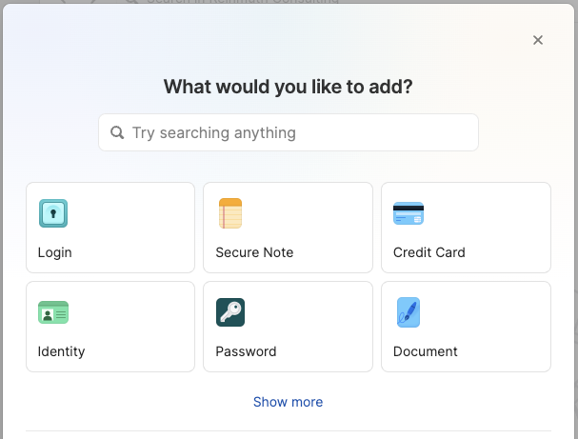578x439 pixels.
Task: Click the 'What would you like to add?' heading
Action: [288, 87]
